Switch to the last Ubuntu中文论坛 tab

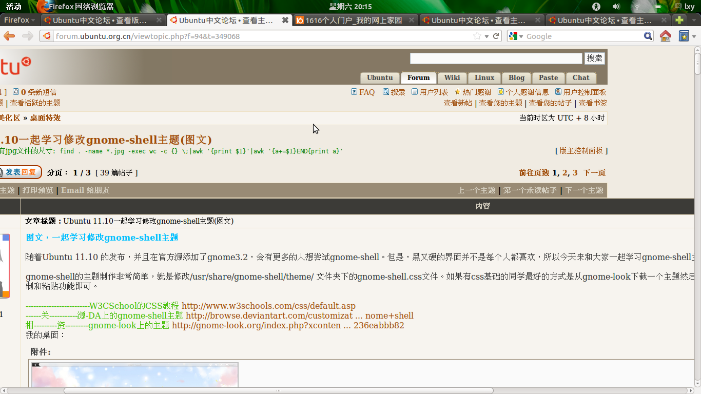point(608,20)
